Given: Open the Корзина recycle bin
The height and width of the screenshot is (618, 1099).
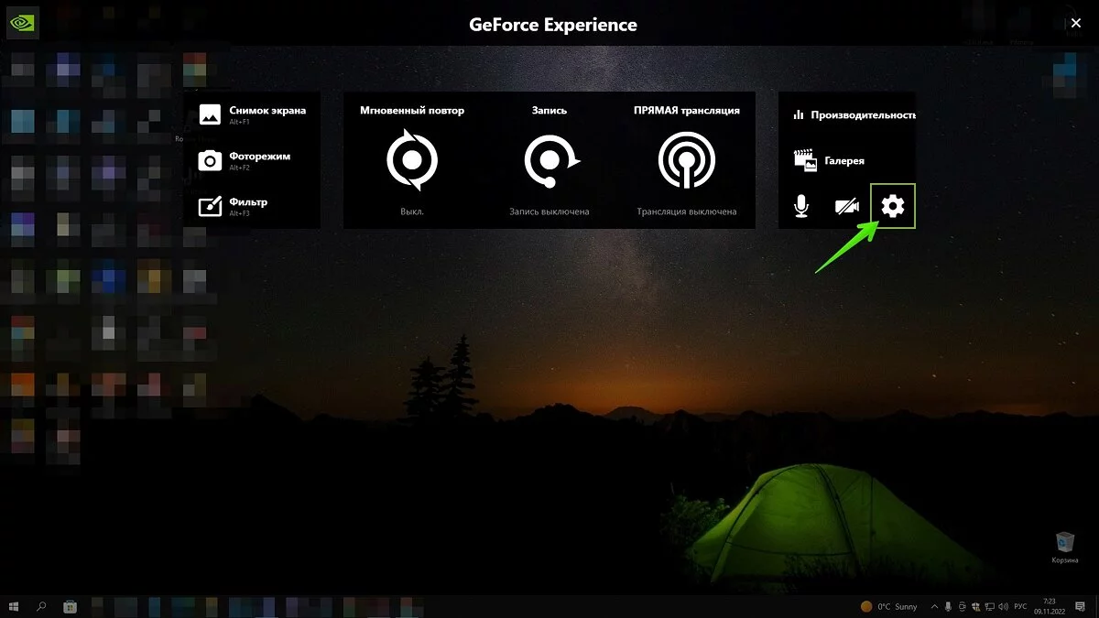Looking at the screenshot, I should click(1065, 547).
